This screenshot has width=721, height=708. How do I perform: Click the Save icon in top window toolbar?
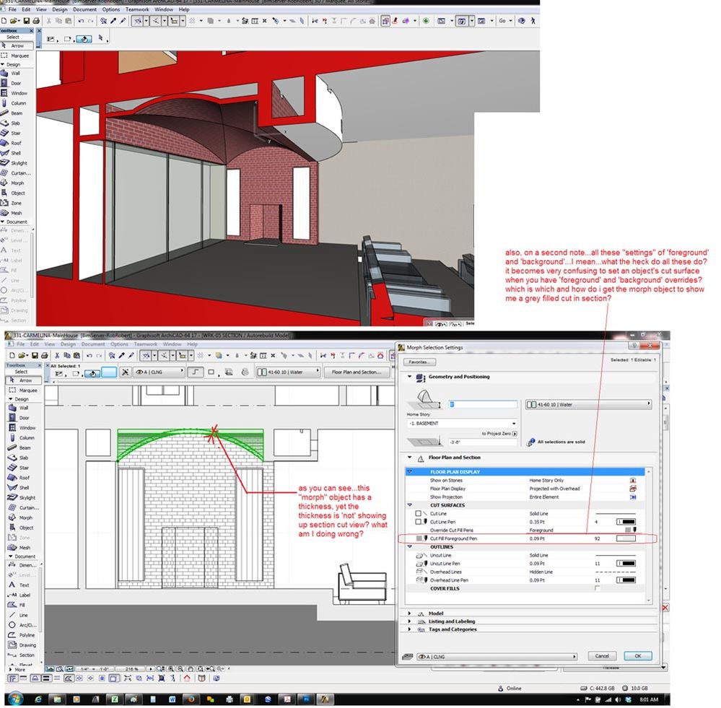[26, 21]
